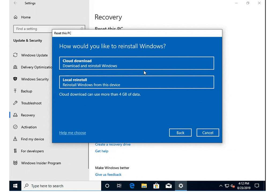Show hidden icons in system tray
268x195 pixels.
click(x=221, y=186)
